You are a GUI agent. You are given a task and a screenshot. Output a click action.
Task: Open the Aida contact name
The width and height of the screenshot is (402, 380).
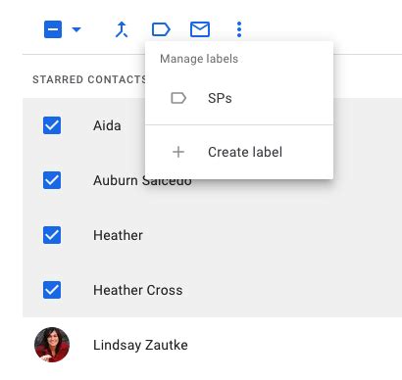(107, 125)
